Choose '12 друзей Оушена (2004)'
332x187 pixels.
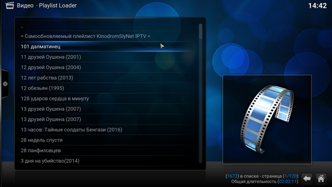[51, 67]
